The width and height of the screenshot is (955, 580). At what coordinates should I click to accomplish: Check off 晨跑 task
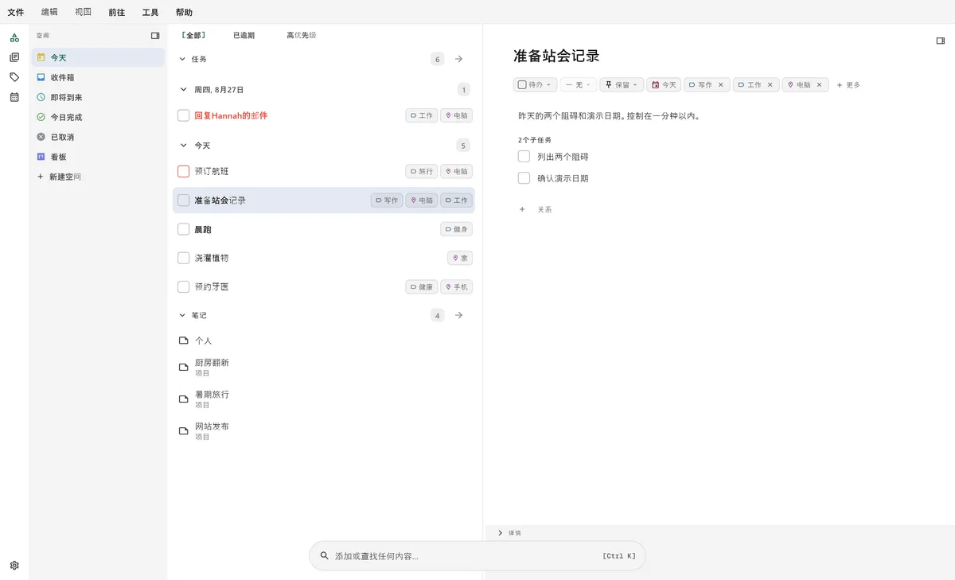184,229
